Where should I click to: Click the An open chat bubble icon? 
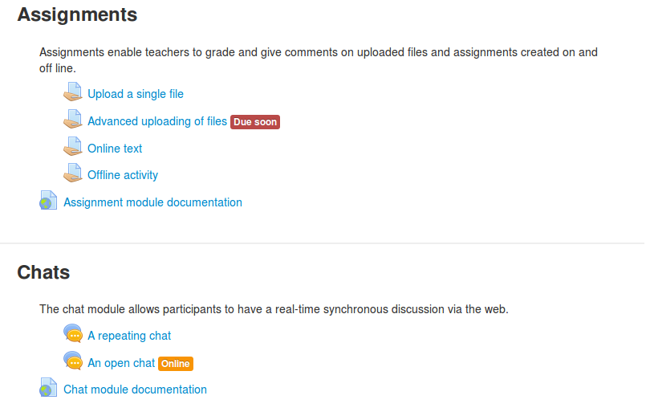pos(73,361)
